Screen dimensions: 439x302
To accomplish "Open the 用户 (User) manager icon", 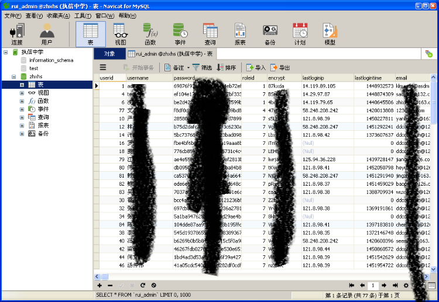I will (47, 34).
